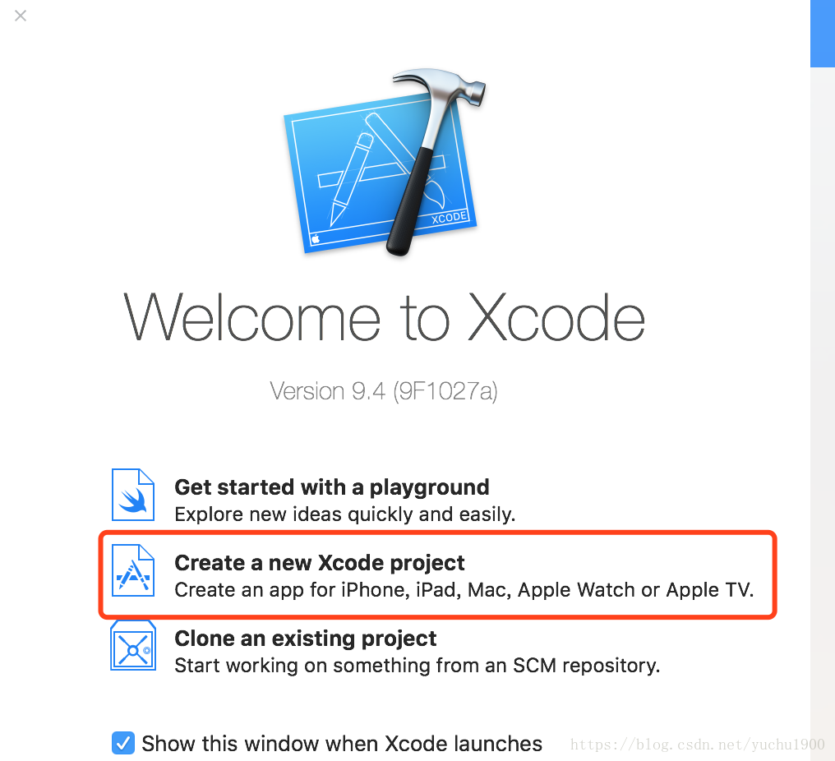Select the blue highlighted item at top right
This screenshot has height=761, width=835.
(x=823, y=34)
